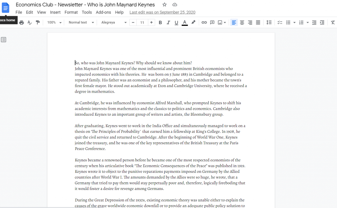The width and height of the screenshot is (337, 208).
Task: Open the Edit menu
Action: [x=29, y=12]
